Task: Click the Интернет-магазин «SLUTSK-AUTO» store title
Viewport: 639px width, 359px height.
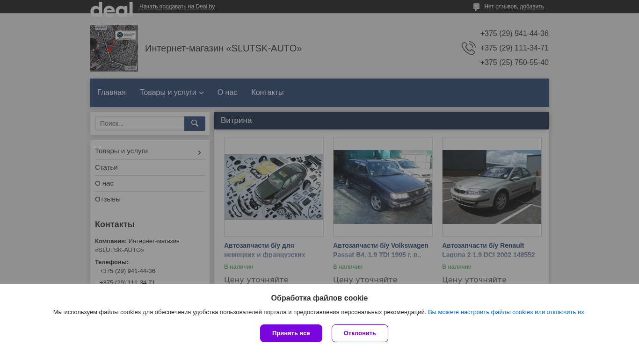Action: pyautogui.click(x=223, y=48)
